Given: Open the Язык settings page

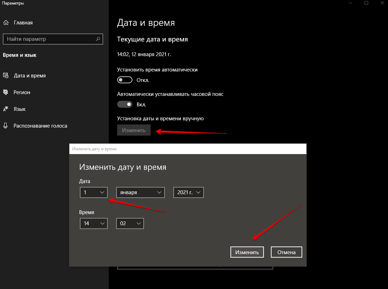Looking at the screenshot, I should pos(20,109).
